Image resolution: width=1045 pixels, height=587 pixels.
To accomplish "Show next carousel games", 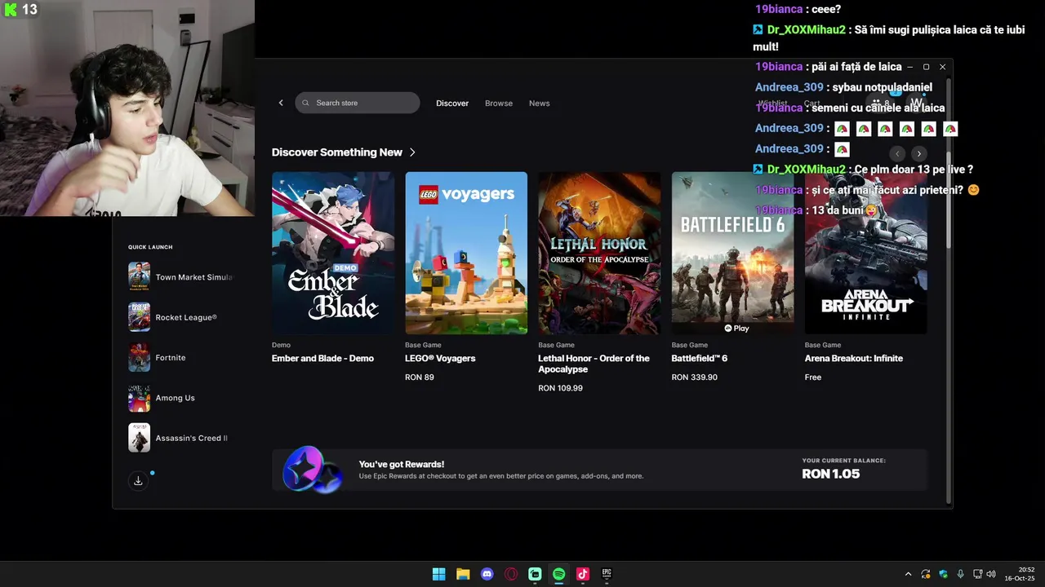I will point(918,153).
